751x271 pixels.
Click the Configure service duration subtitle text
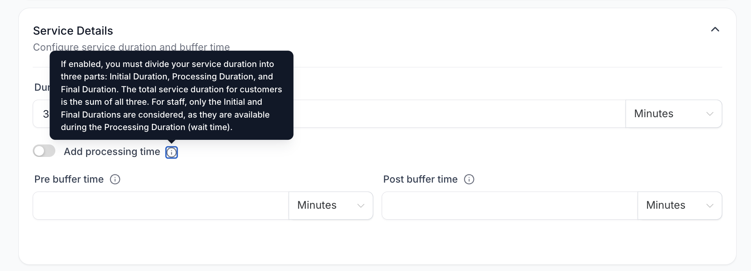click(x=131, y=47)
